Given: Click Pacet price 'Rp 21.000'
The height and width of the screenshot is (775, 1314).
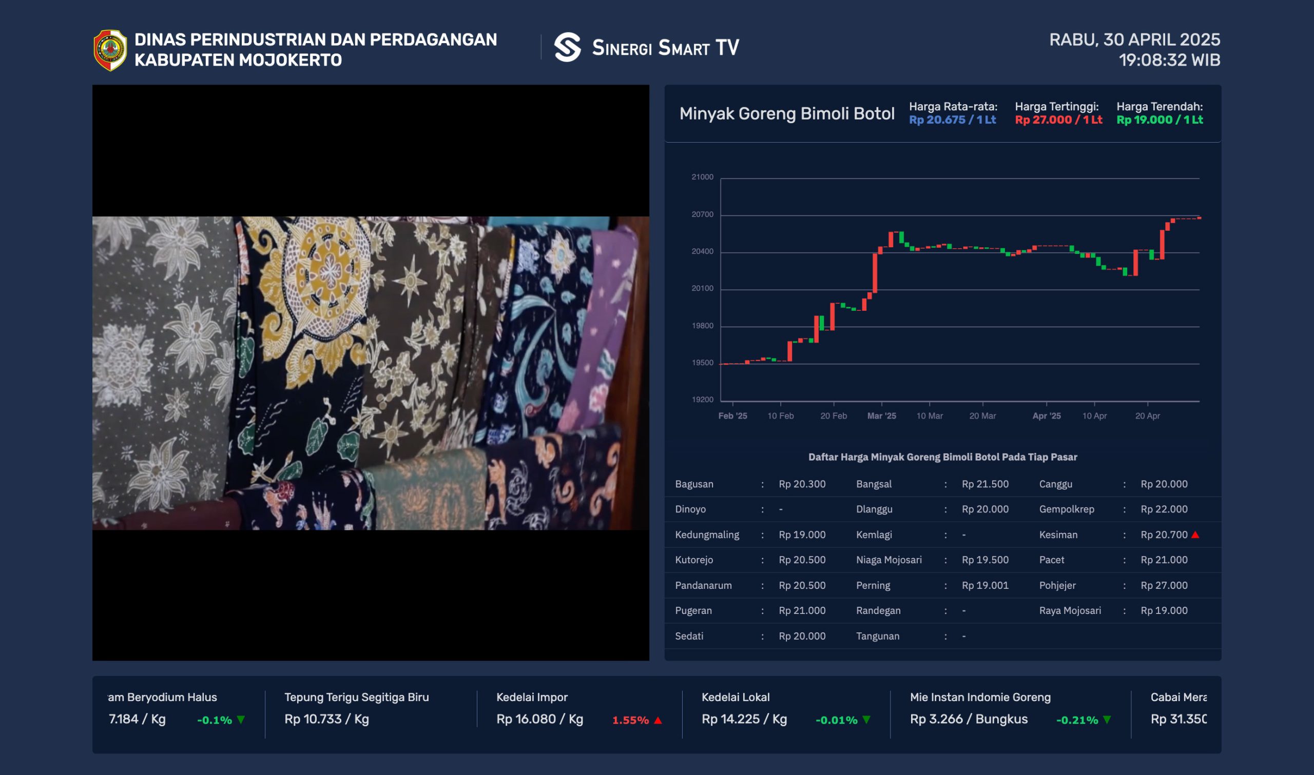Looking at the screenshot, I should coord(1164,560).
